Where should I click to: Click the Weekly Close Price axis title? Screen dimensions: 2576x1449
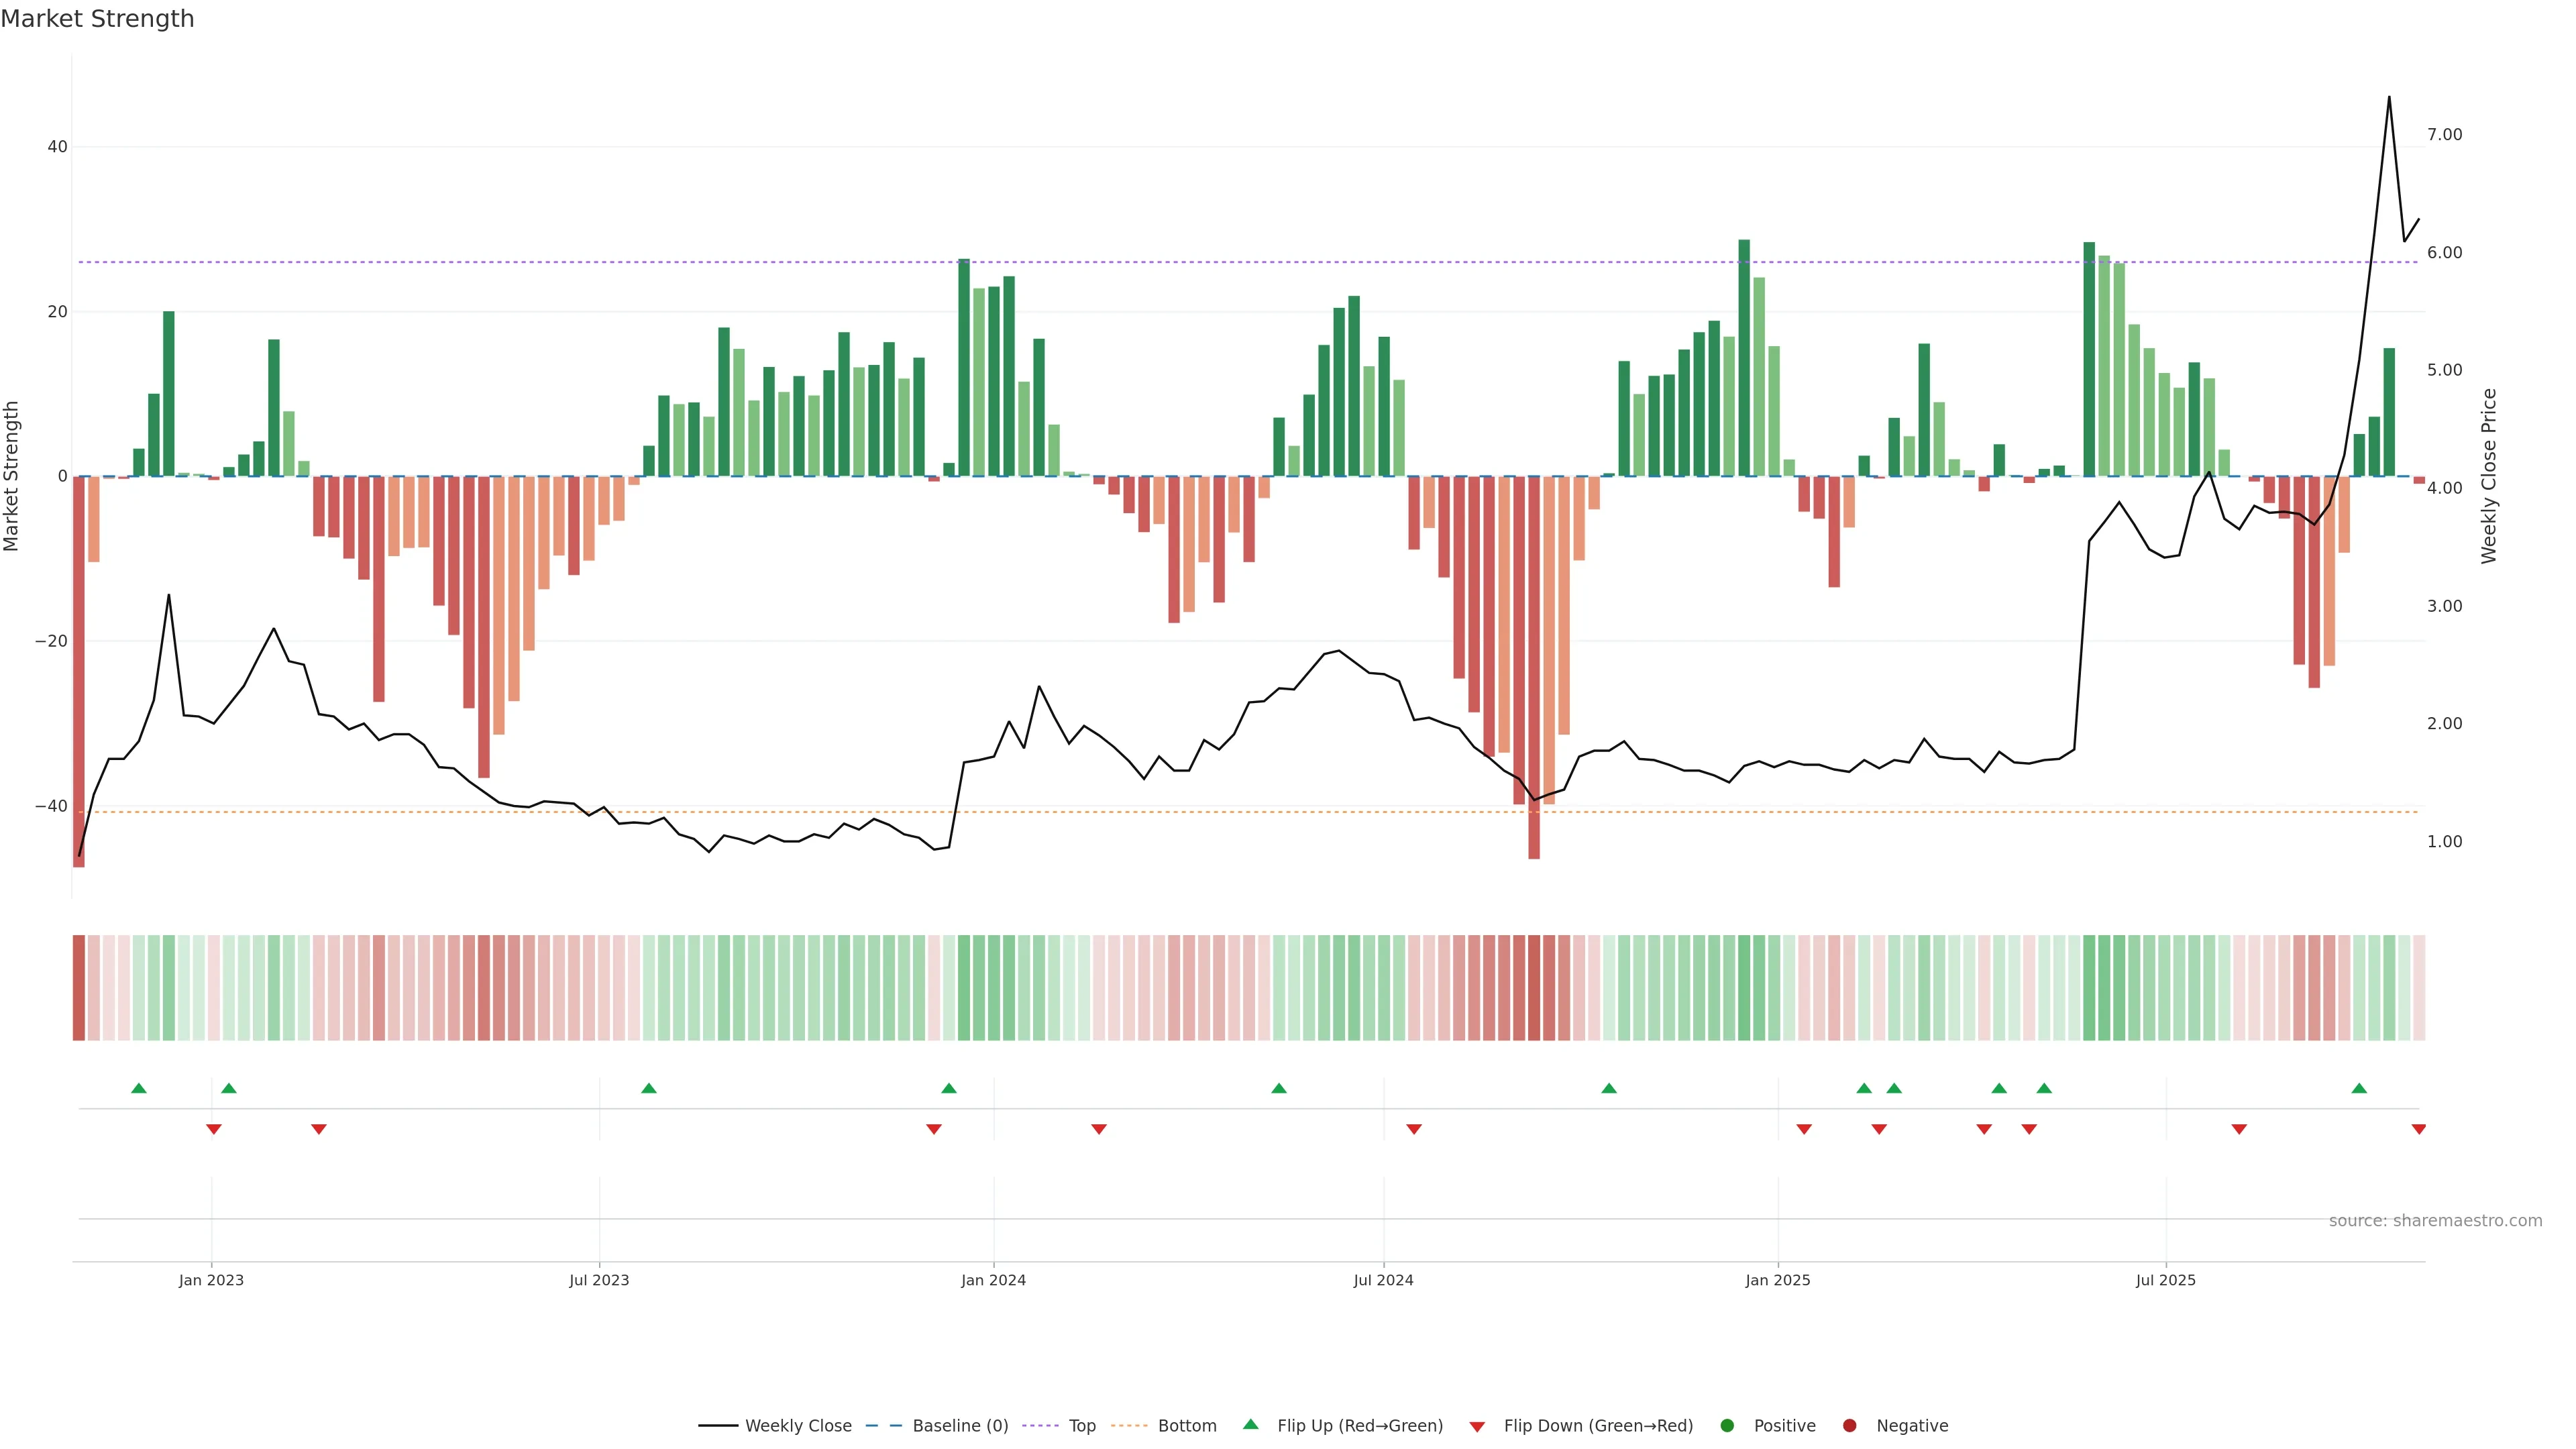pyautogui.click(x=2489, y=476)
